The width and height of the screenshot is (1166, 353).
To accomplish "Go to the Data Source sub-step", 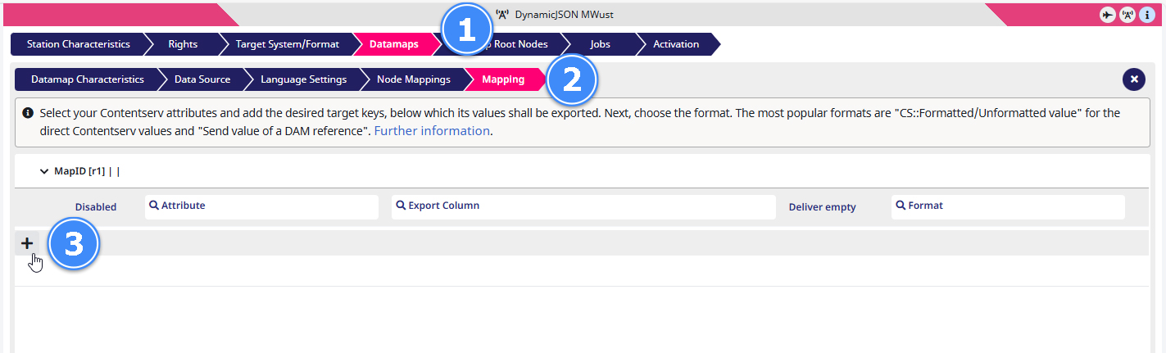I will point(202,79).
